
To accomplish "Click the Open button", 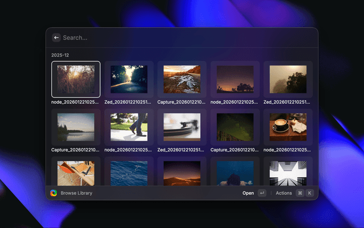I will 248,193.
